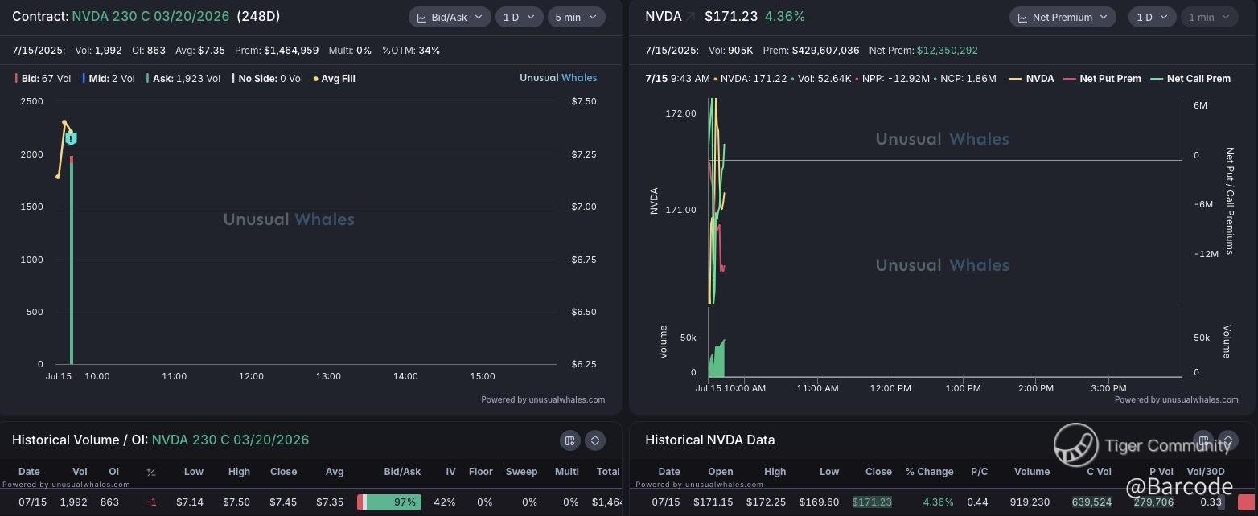This screenshot has width=1258, height=516.
Task: Click the 919,230 volume cell
Action: [1030, 502]
